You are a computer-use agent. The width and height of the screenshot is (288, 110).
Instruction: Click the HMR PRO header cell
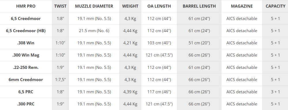pyautogui.click(x=26, y=6)
